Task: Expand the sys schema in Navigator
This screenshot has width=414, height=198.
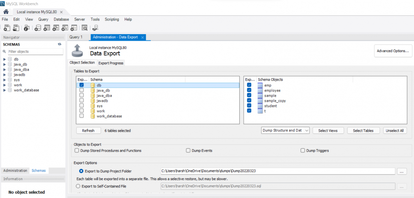Action: [4, 80]
